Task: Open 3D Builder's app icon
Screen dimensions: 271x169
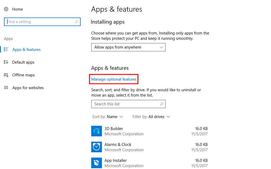Action: pyautogui.click(x=97, y=131)
